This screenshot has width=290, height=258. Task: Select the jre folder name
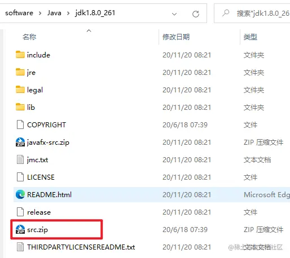pyautogui.click(x=31, y=73)
